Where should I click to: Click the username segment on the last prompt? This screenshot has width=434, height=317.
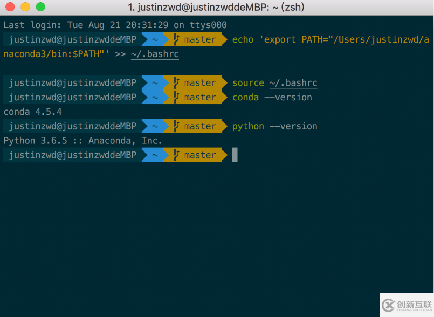[73, 155]
